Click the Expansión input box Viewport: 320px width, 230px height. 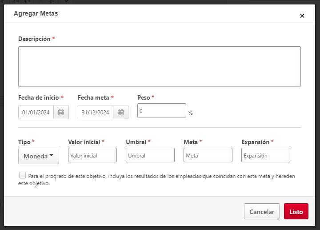266,155
